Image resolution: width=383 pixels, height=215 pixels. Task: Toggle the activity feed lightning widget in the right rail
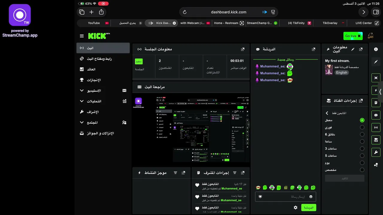pyautogui.click(x=376, y=90)
